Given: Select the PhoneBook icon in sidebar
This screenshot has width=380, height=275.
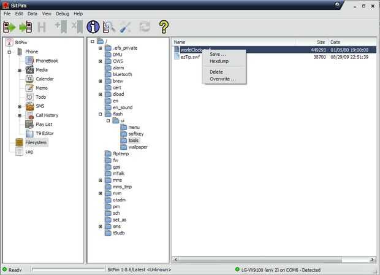Looking at the screenshot, I should [29, 60].
